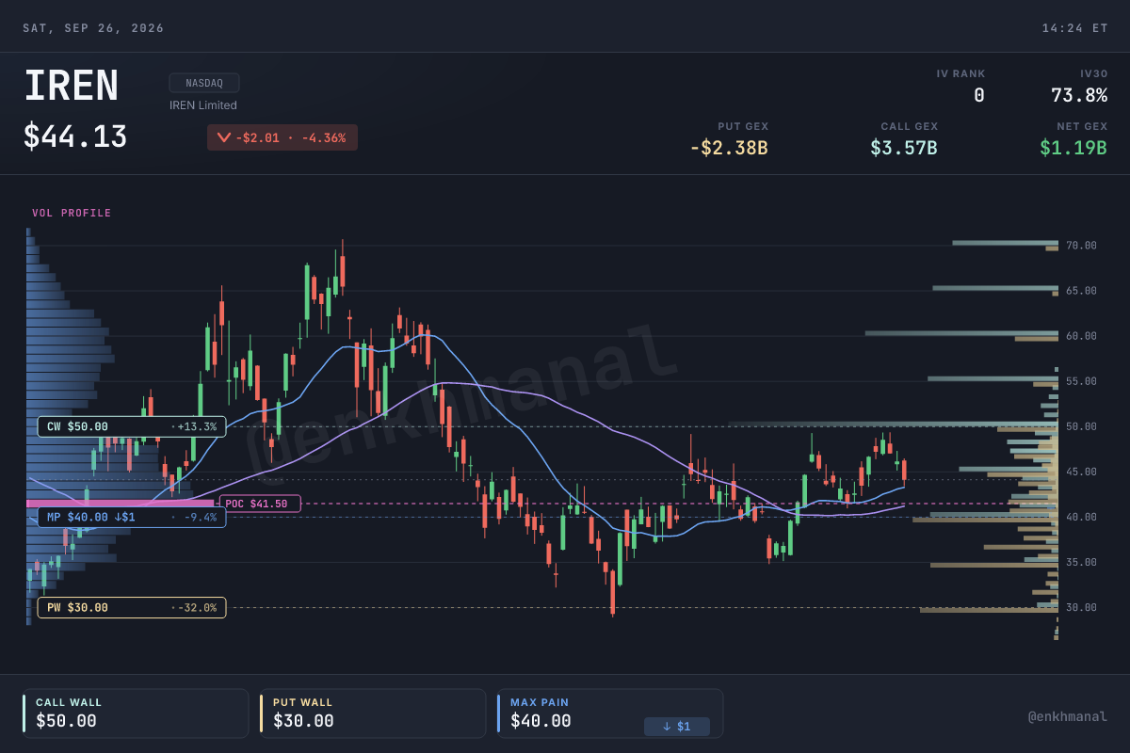Click the PUT GEX value -$2.38B
The image size is (1130, 753).
pos(729,148)
